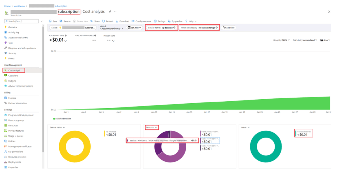Click the Share toolbar icon
The height and width of the screenshot is (175, 337).
92,21
